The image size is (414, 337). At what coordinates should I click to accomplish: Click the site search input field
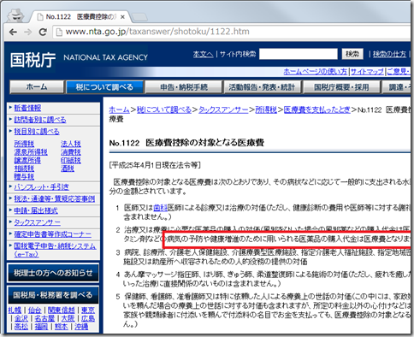point(299,54)
